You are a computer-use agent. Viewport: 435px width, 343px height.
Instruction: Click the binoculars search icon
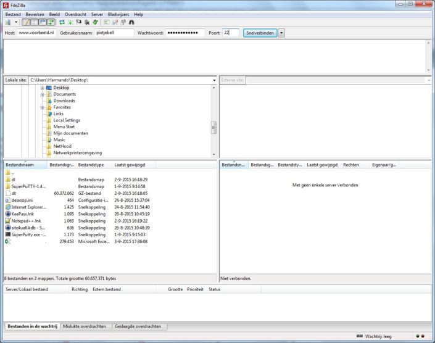click(x=132, y=22)
